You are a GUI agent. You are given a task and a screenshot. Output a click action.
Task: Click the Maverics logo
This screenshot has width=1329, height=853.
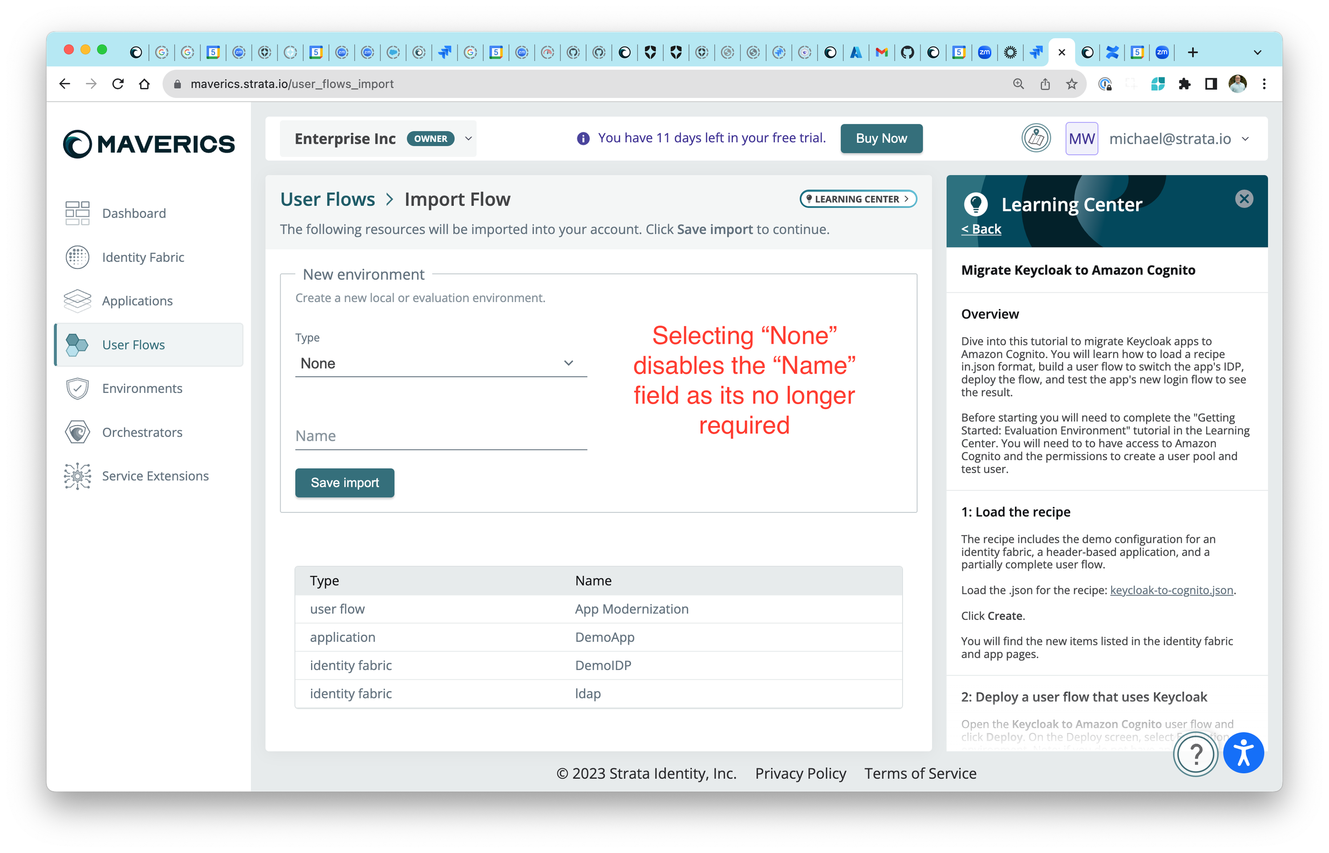pos(149,144)
